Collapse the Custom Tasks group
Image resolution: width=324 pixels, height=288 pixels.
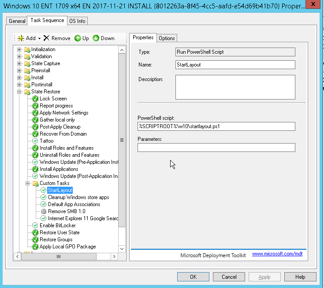pos(27,183)
